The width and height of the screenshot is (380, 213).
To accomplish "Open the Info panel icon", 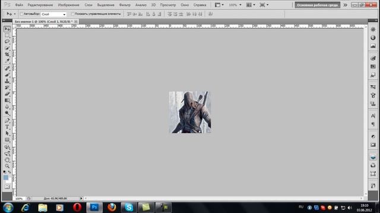I will pos(373,38).
